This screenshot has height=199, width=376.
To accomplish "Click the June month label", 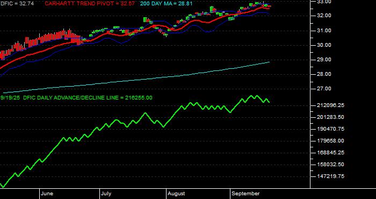I will pyautogui.click(x=47, y=194).
